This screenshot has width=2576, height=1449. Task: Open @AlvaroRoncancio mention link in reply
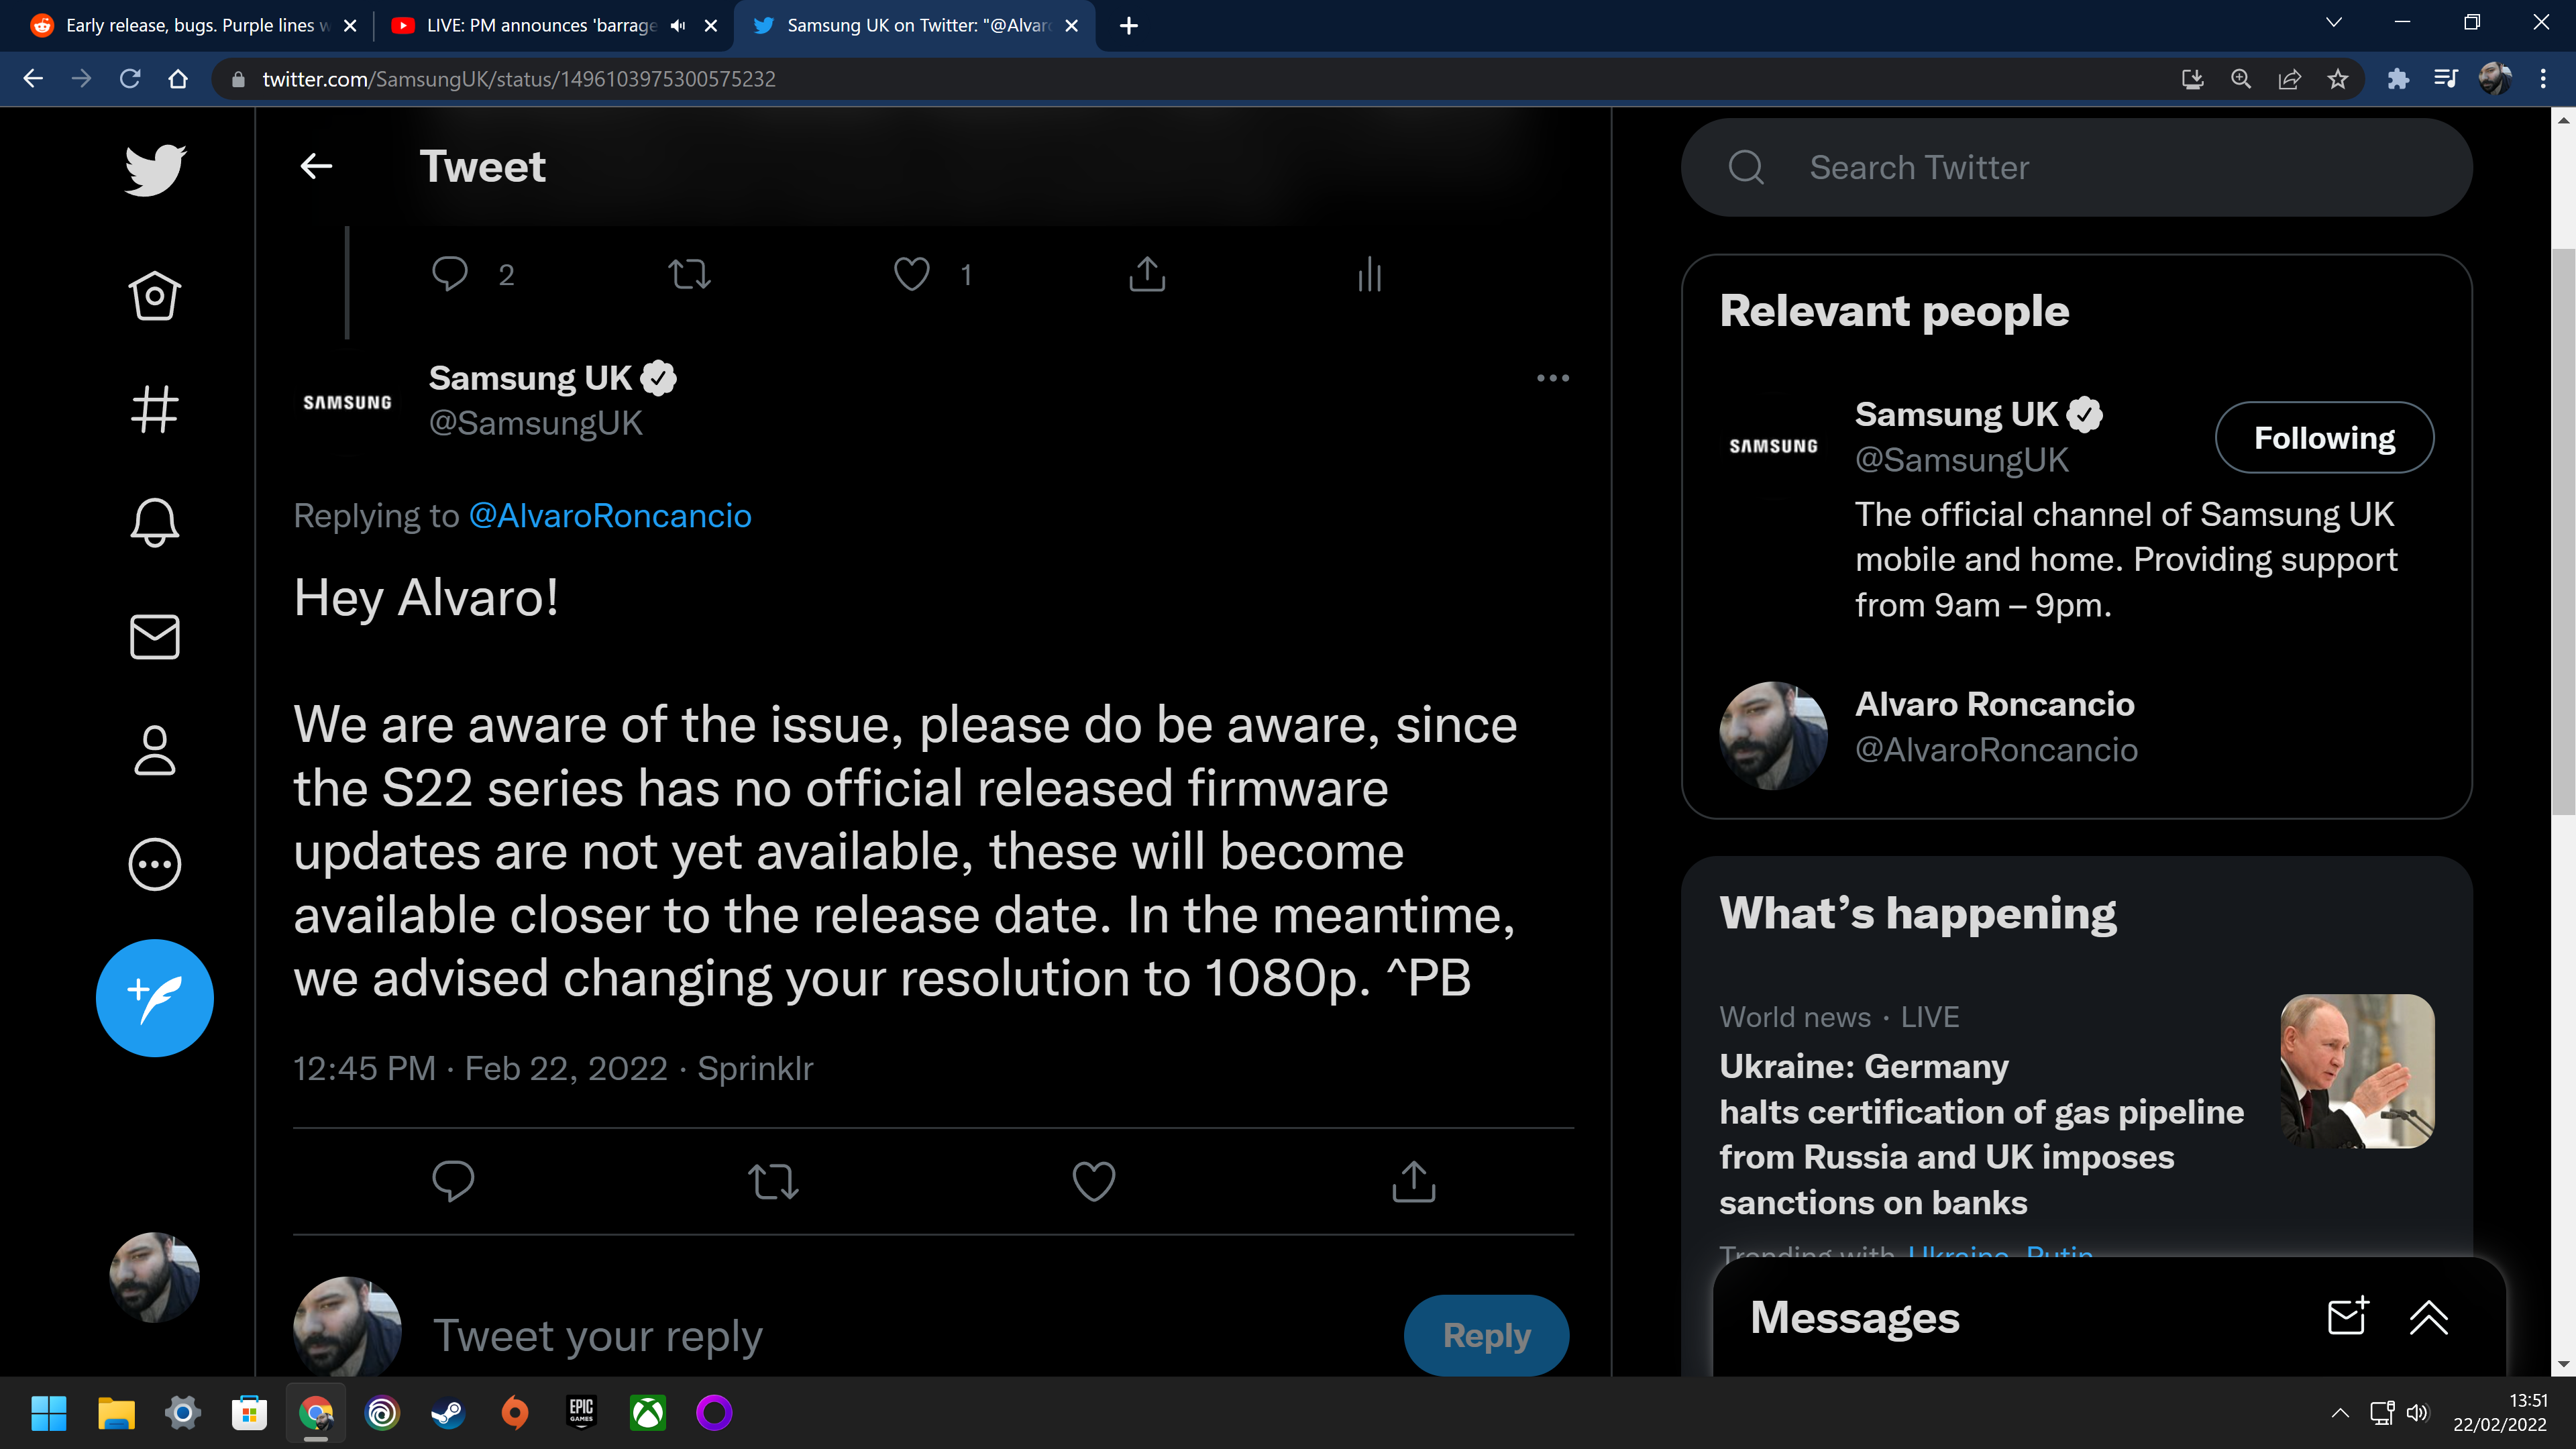[x=610, y=515]
